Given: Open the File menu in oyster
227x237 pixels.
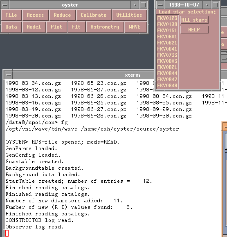Looking at the screenshot, I should 11,15.
